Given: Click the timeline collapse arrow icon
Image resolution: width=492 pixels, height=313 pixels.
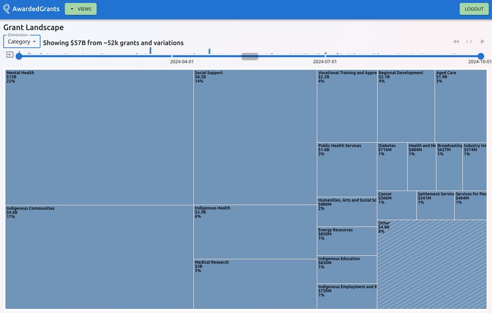Looking at the screenshot, I should [x=10, y=54].
